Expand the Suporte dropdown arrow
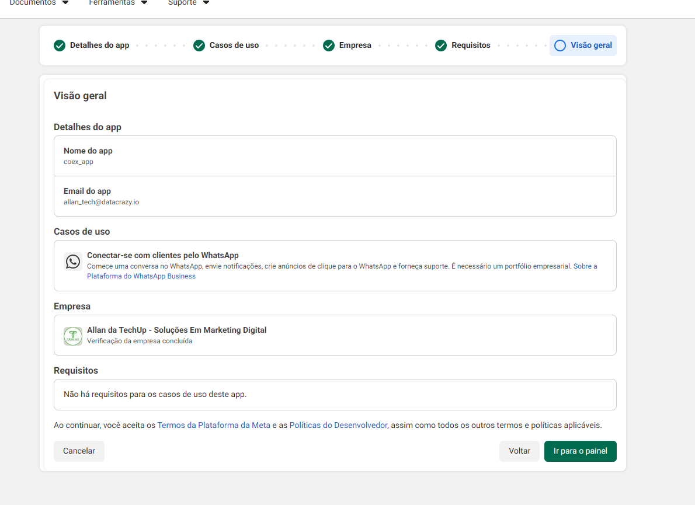This screenshot has height=505, width=695. pyautogui.click(x=206, y=3)
